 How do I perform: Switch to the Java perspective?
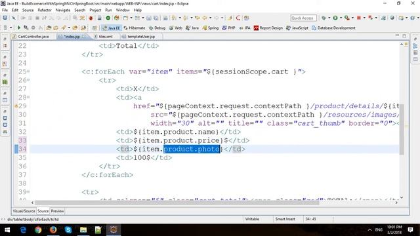pos(192,28)
